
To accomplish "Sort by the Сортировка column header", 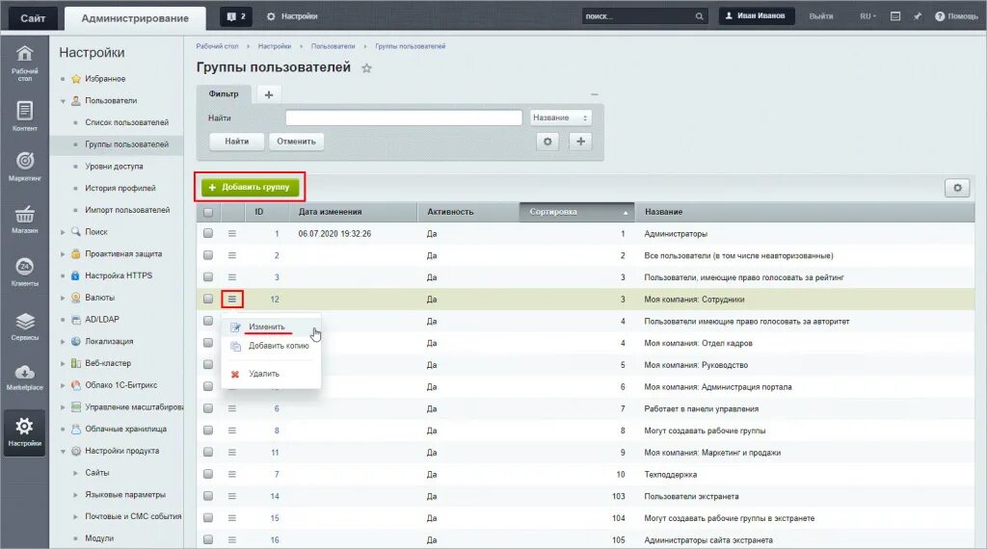I will (576, 212).
